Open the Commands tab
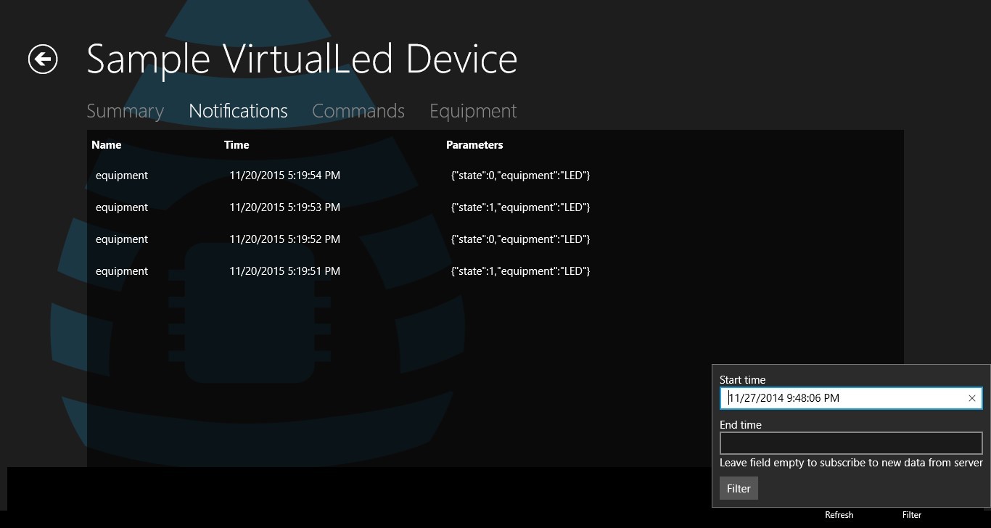The height and width of the screenshot is (528, 991). point(358,111)
